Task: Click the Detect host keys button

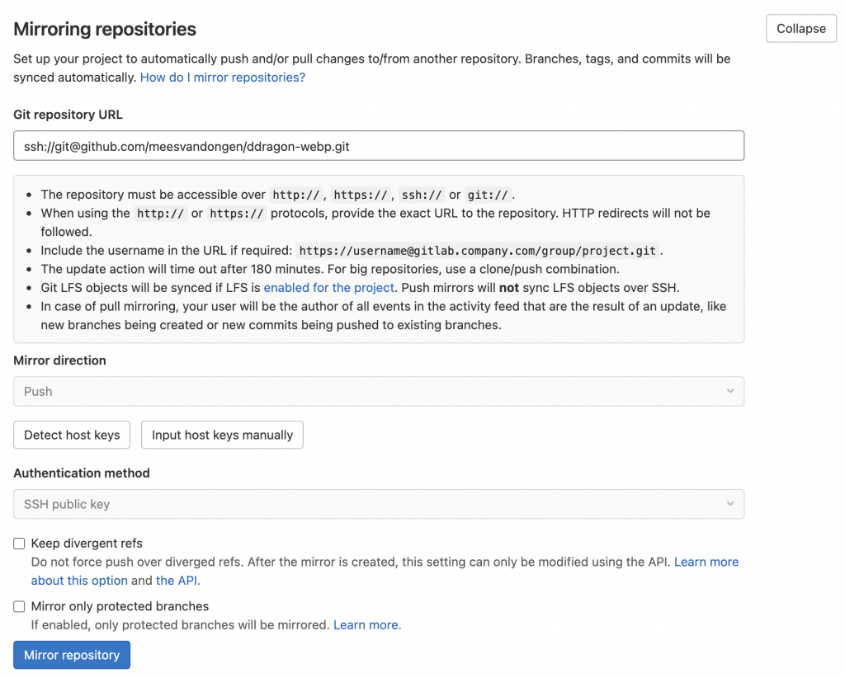Action: tap(71, 435)
